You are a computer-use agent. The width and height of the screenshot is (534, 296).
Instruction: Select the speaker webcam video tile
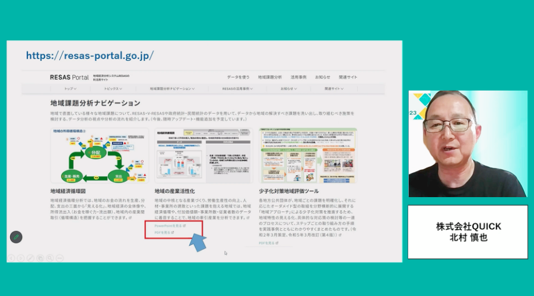[x=468, y=144]
